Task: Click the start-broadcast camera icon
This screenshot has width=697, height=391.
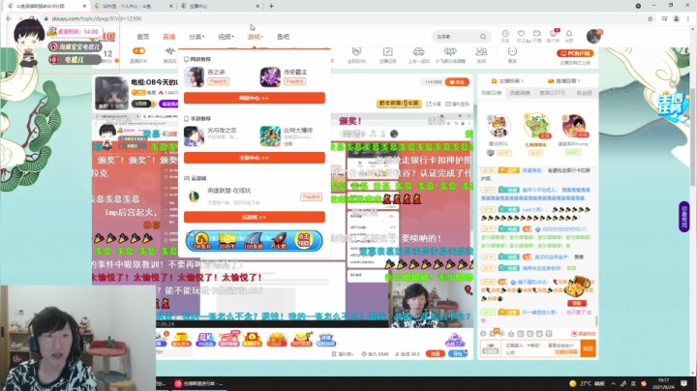Action: 537,36
